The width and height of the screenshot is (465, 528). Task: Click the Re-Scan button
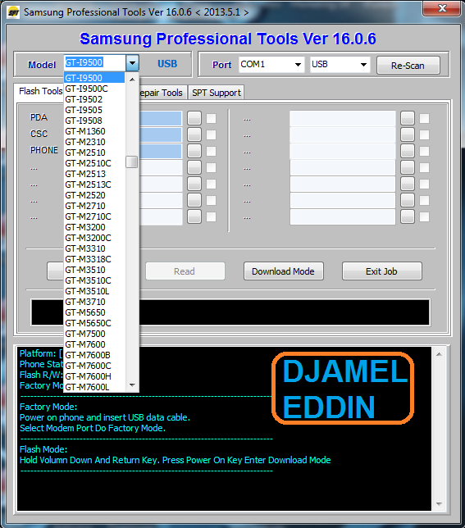[408, 66]
